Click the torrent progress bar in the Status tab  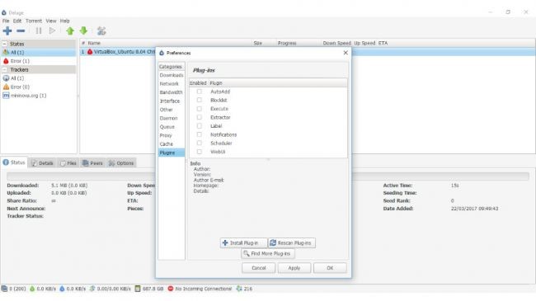(x=268, y=176)
